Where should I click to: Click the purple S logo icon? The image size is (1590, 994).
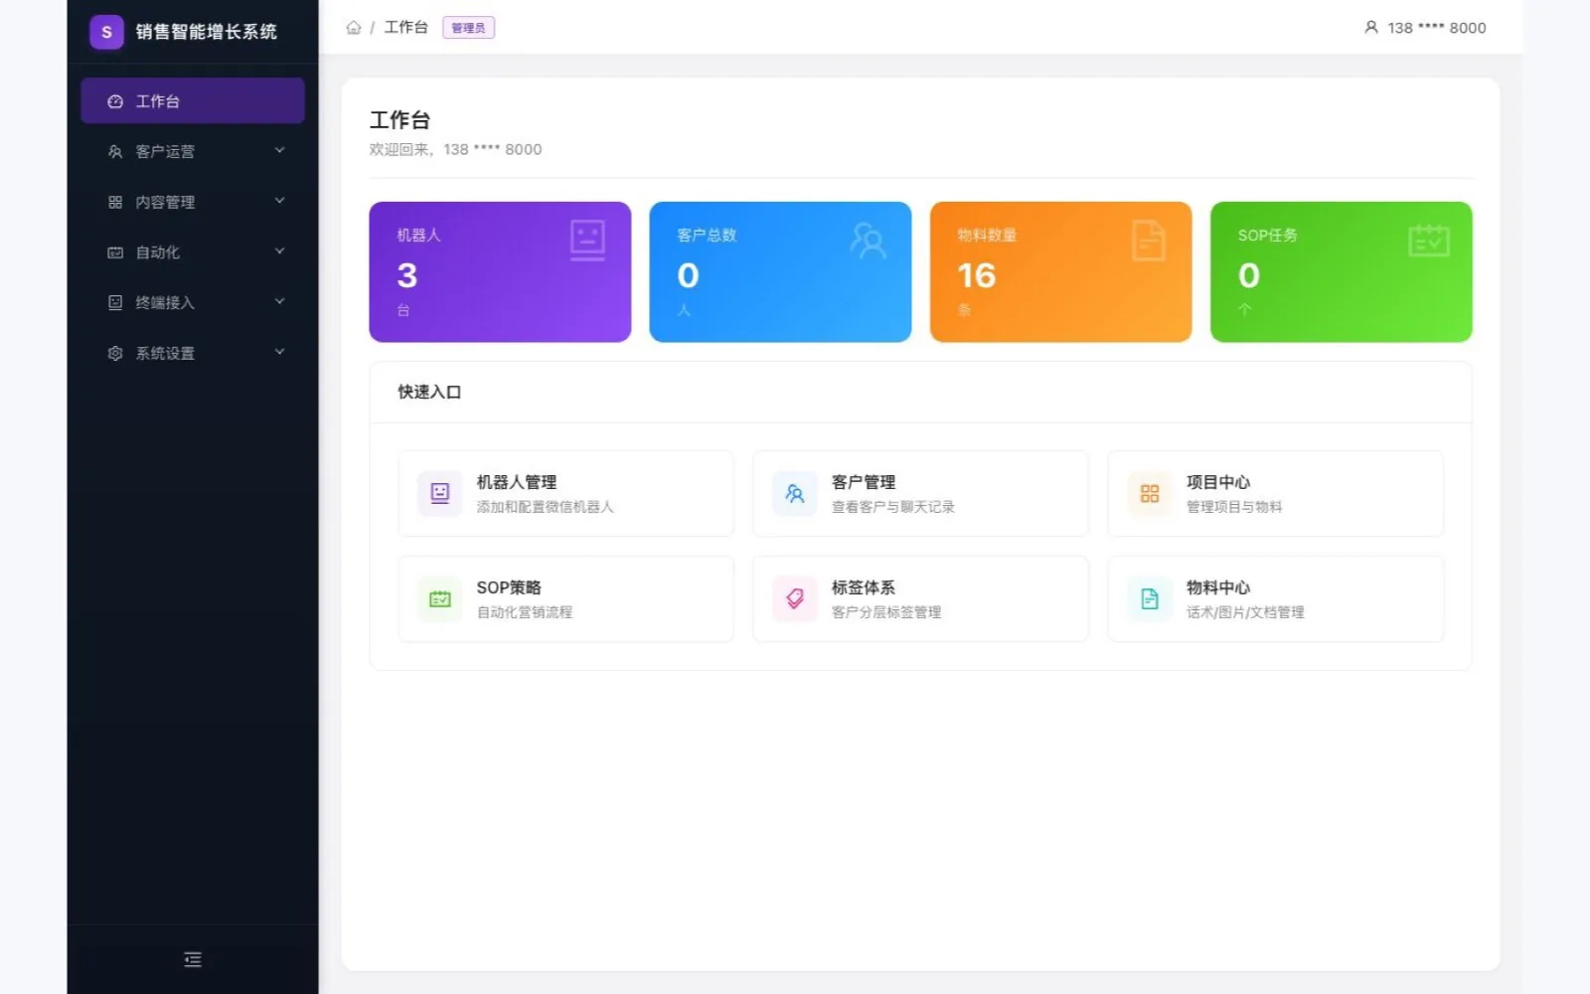106,32
